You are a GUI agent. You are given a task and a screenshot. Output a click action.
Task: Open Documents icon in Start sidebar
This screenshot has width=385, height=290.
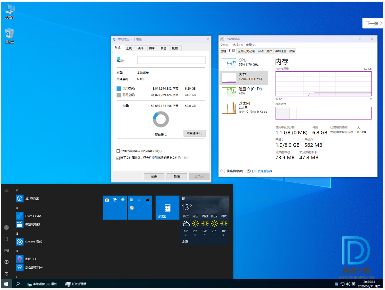7,239
